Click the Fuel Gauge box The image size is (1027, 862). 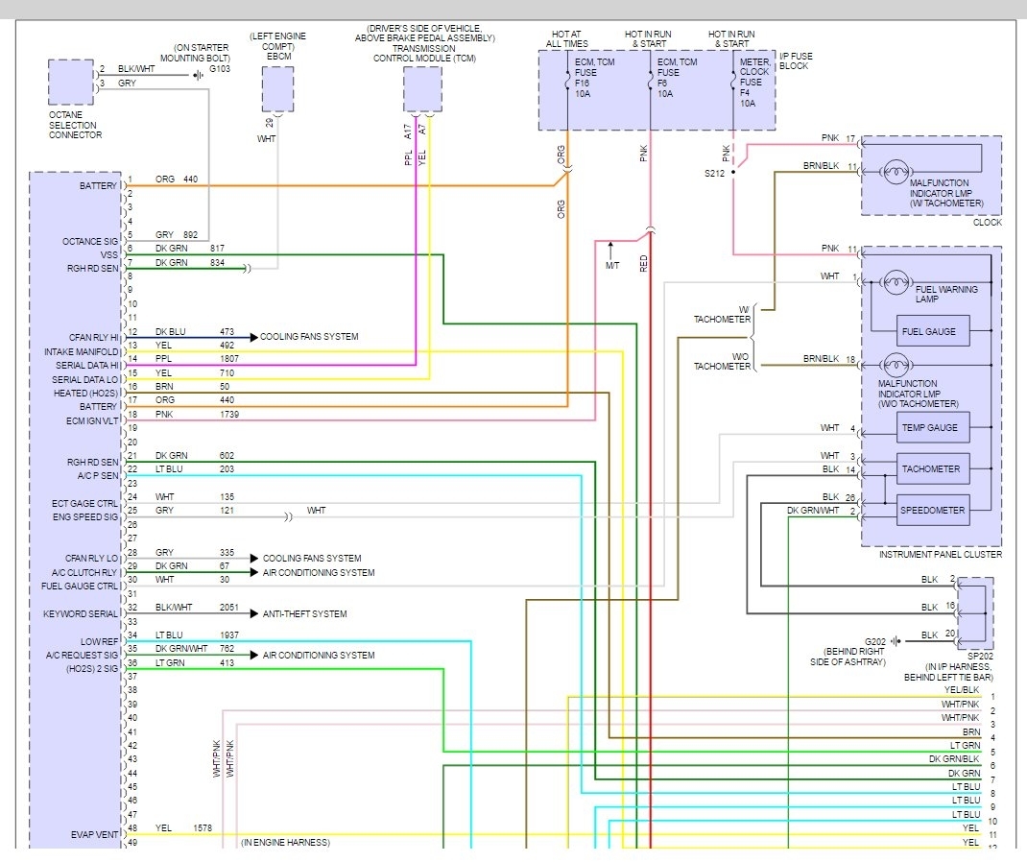pos(932,331)
